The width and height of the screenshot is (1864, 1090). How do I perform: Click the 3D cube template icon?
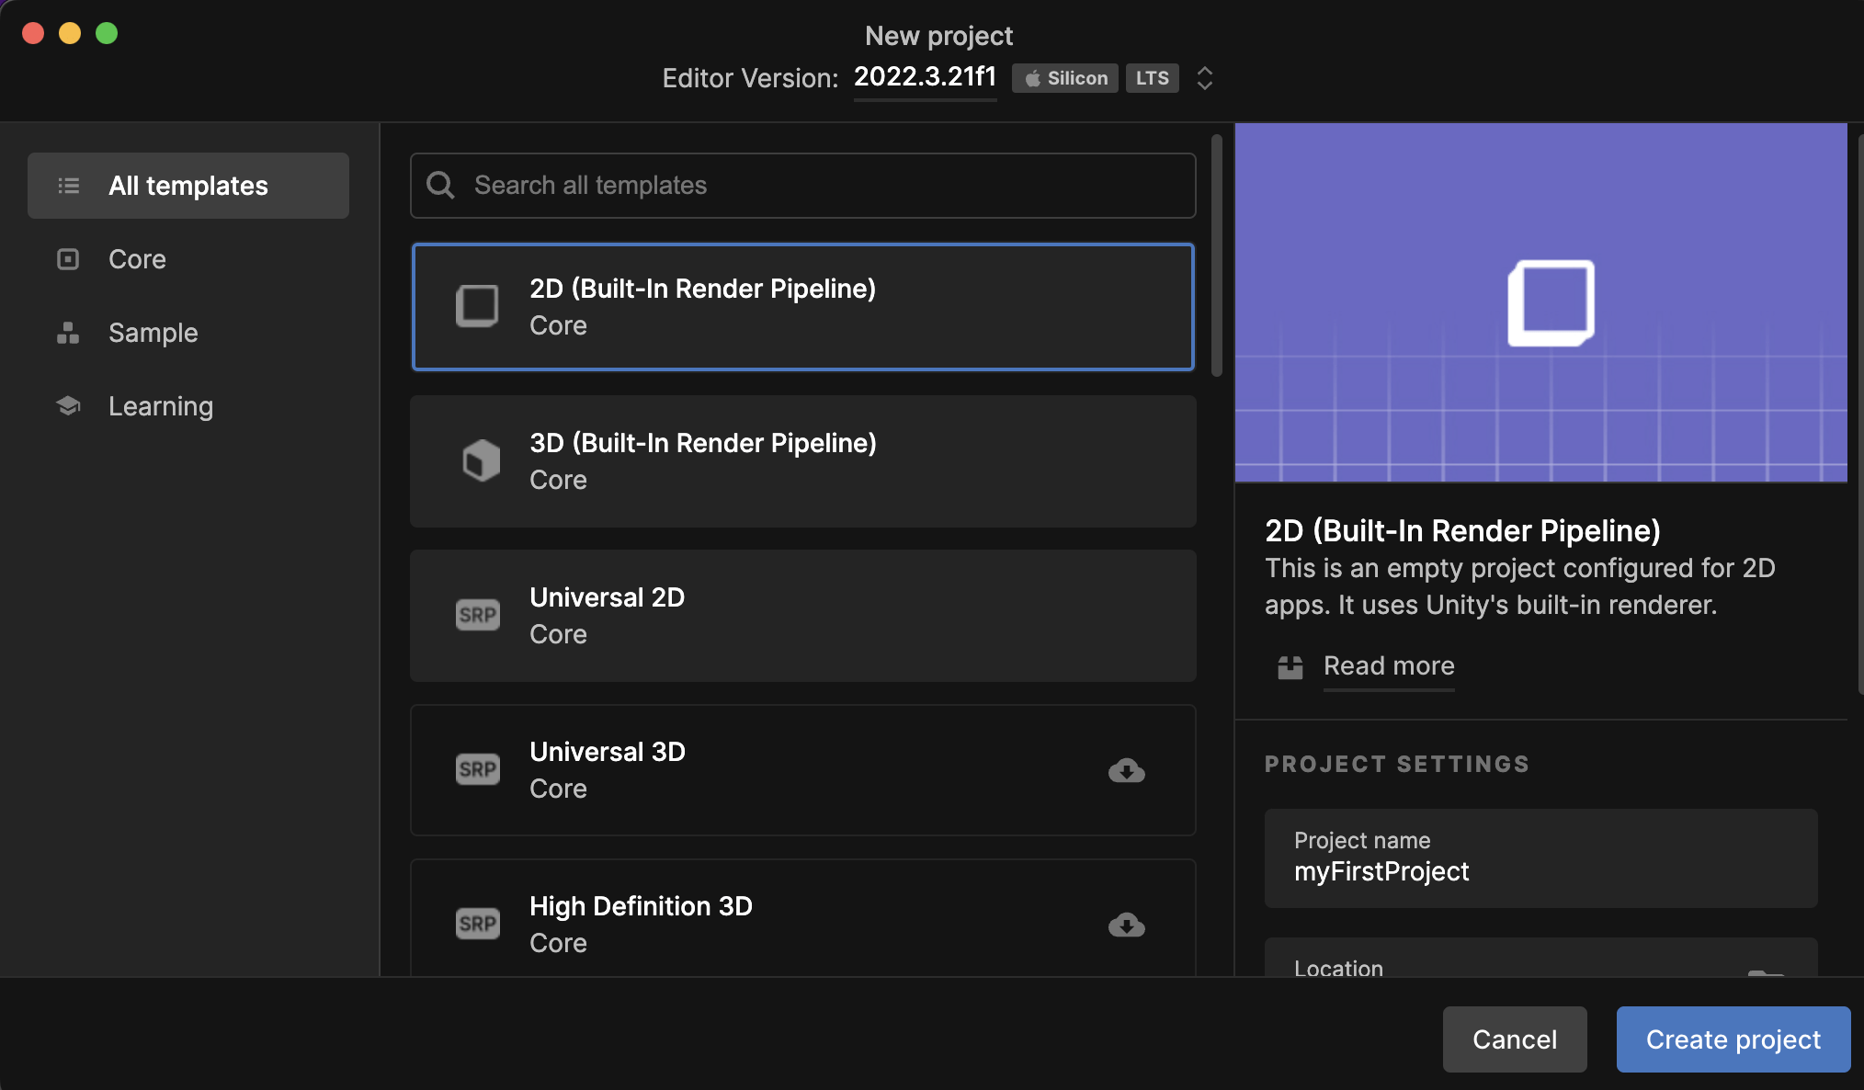coord(481,460)
